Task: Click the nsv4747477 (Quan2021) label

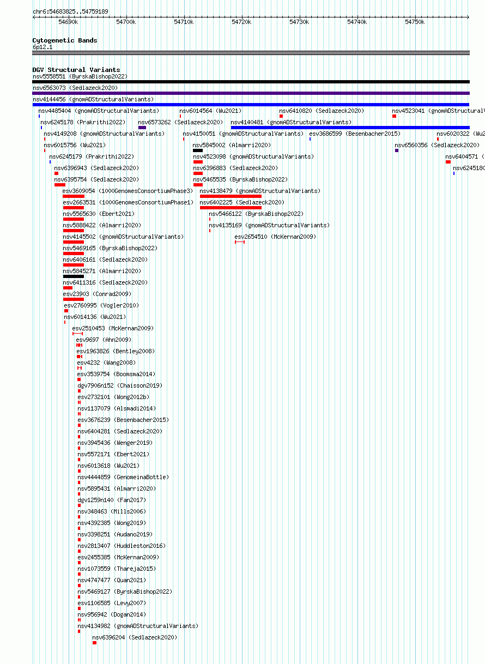Action: (x=112, y=580)
